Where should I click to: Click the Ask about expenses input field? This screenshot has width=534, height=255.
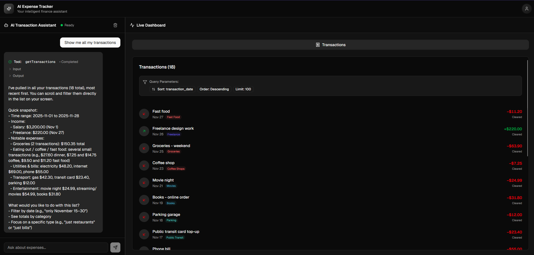pos(56,247)
